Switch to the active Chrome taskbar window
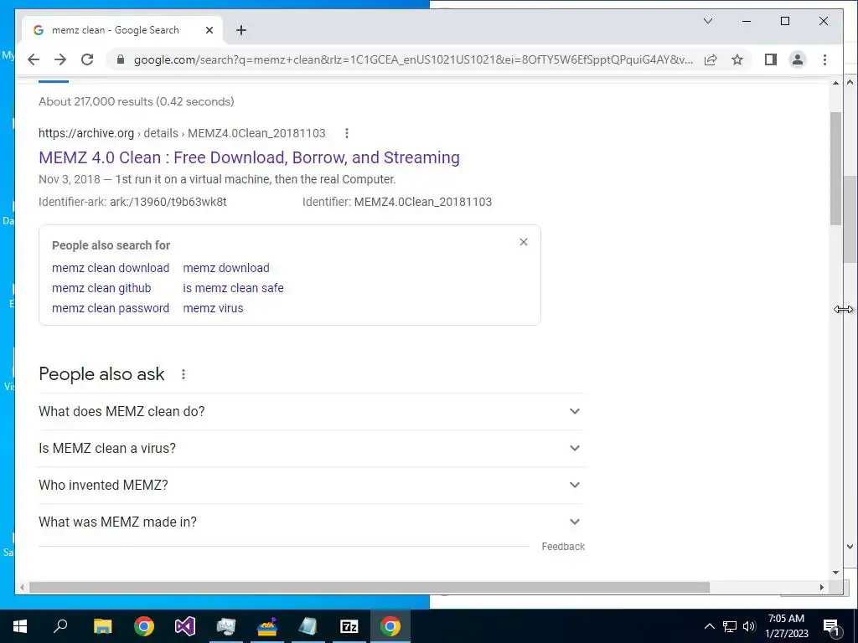The height and width of the screenshot is (643, 858). [390, 626]
